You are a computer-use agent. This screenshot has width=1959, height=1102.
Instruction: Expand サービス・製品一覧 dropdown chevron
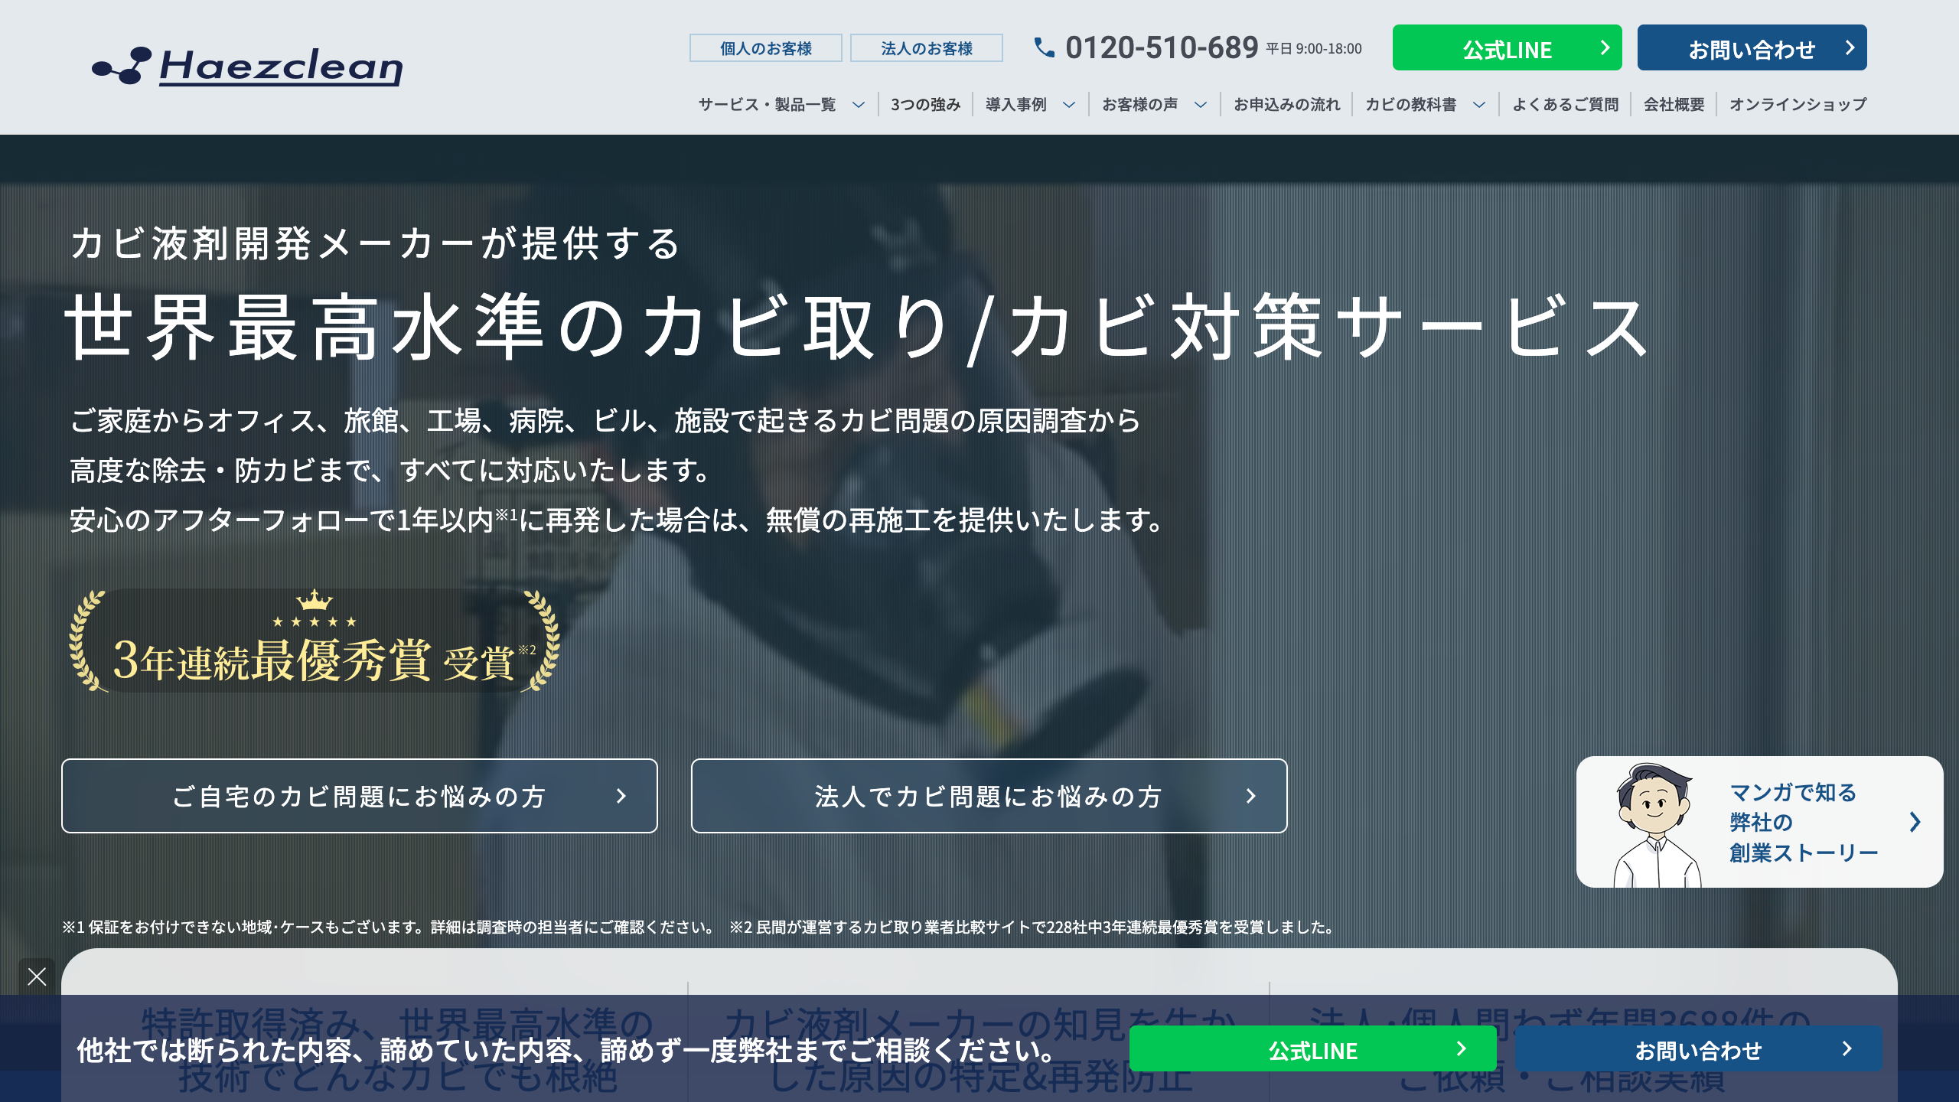(x=859, y=105)
